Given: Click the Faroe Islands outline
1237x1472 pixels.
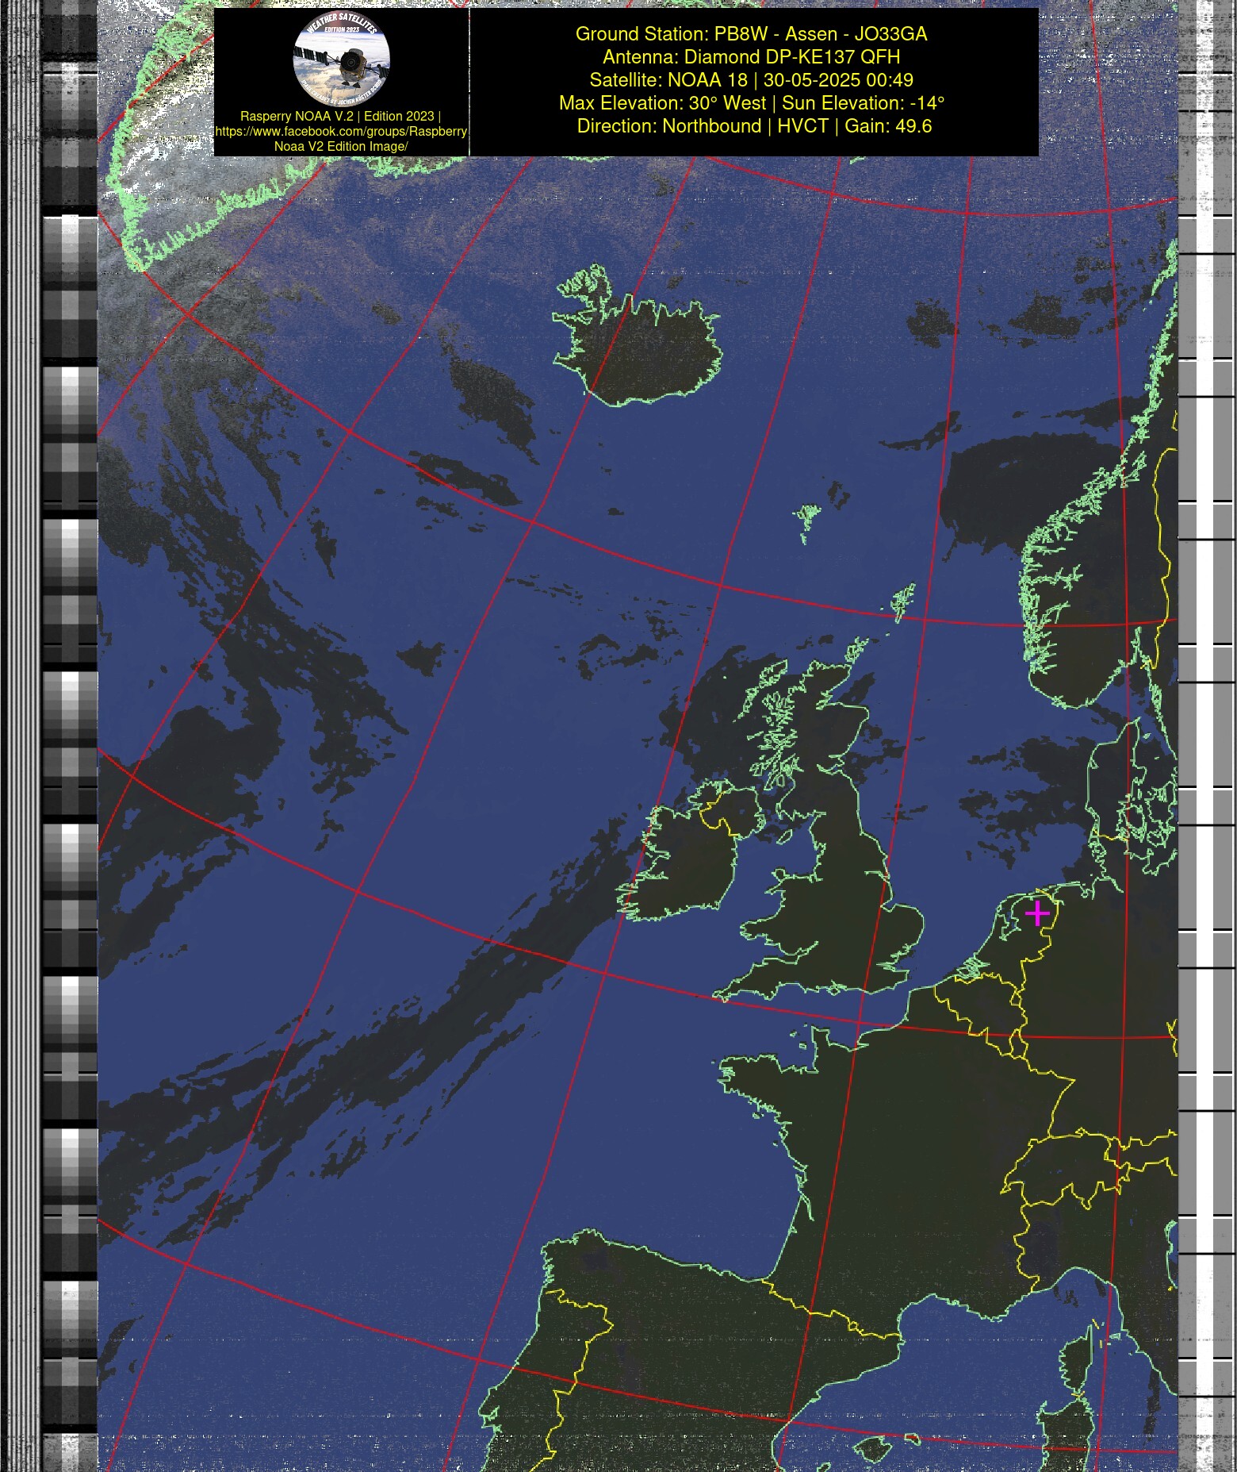Looking at the screenshot, I should pos(807,522).
